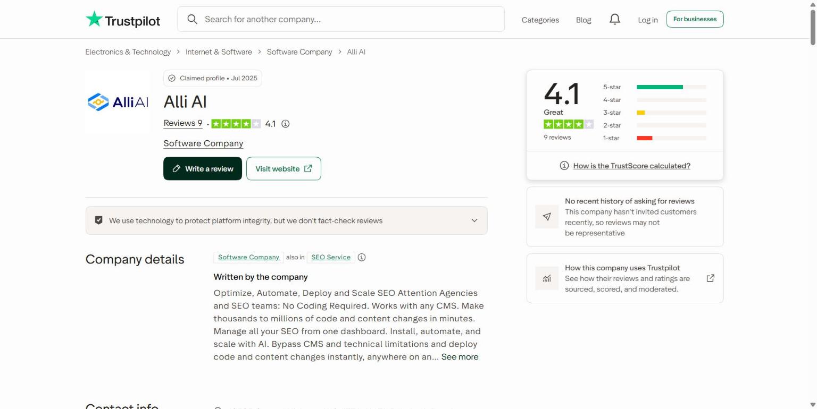The image size is (817, 409).
Task: Click the claimed profile checkmark icon
Action: pyautogui.click(x=172, y=78)
